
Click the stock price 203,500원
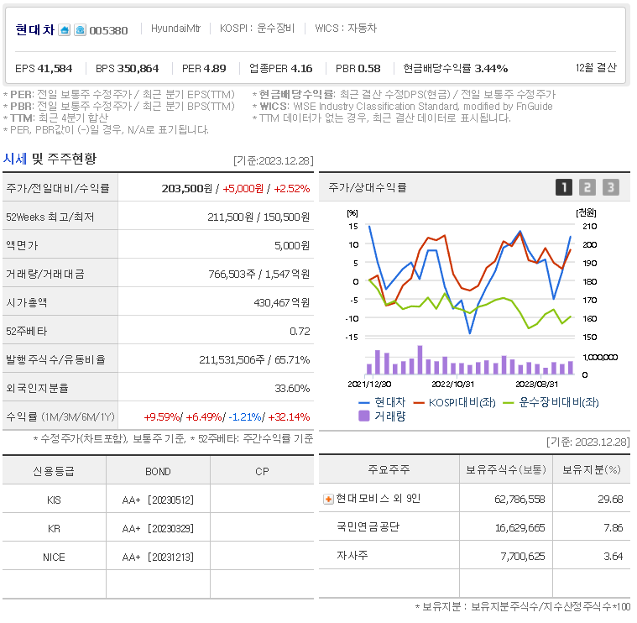(187, 189)
